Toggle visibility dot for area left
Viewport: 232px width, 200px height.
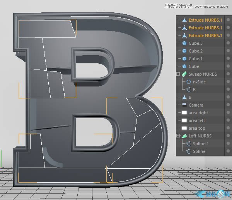pyautogui.click(x=229, y=120)
